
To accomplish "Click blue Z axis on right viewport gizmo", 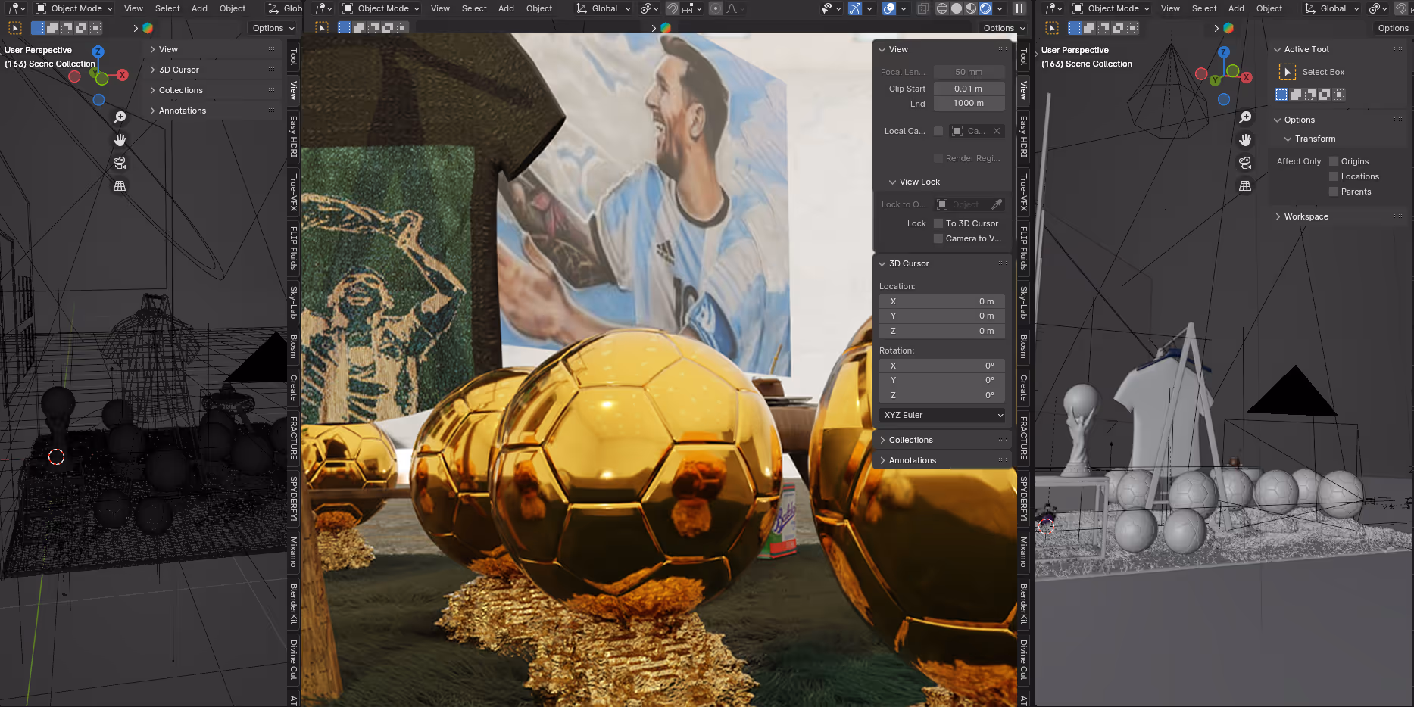I will (x=1223, y=51).
